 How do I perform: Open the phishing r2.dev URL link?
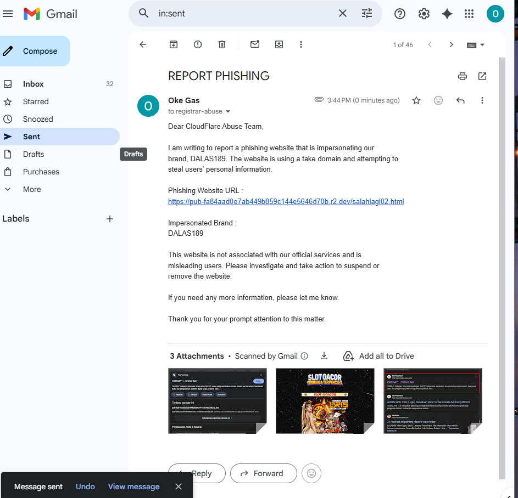pyautogui.click(x=286, y=201)
